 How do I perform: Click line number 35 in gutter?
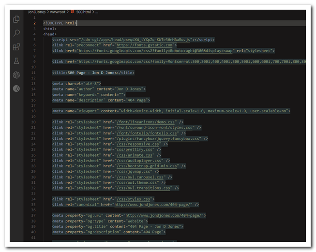[33, 205]
